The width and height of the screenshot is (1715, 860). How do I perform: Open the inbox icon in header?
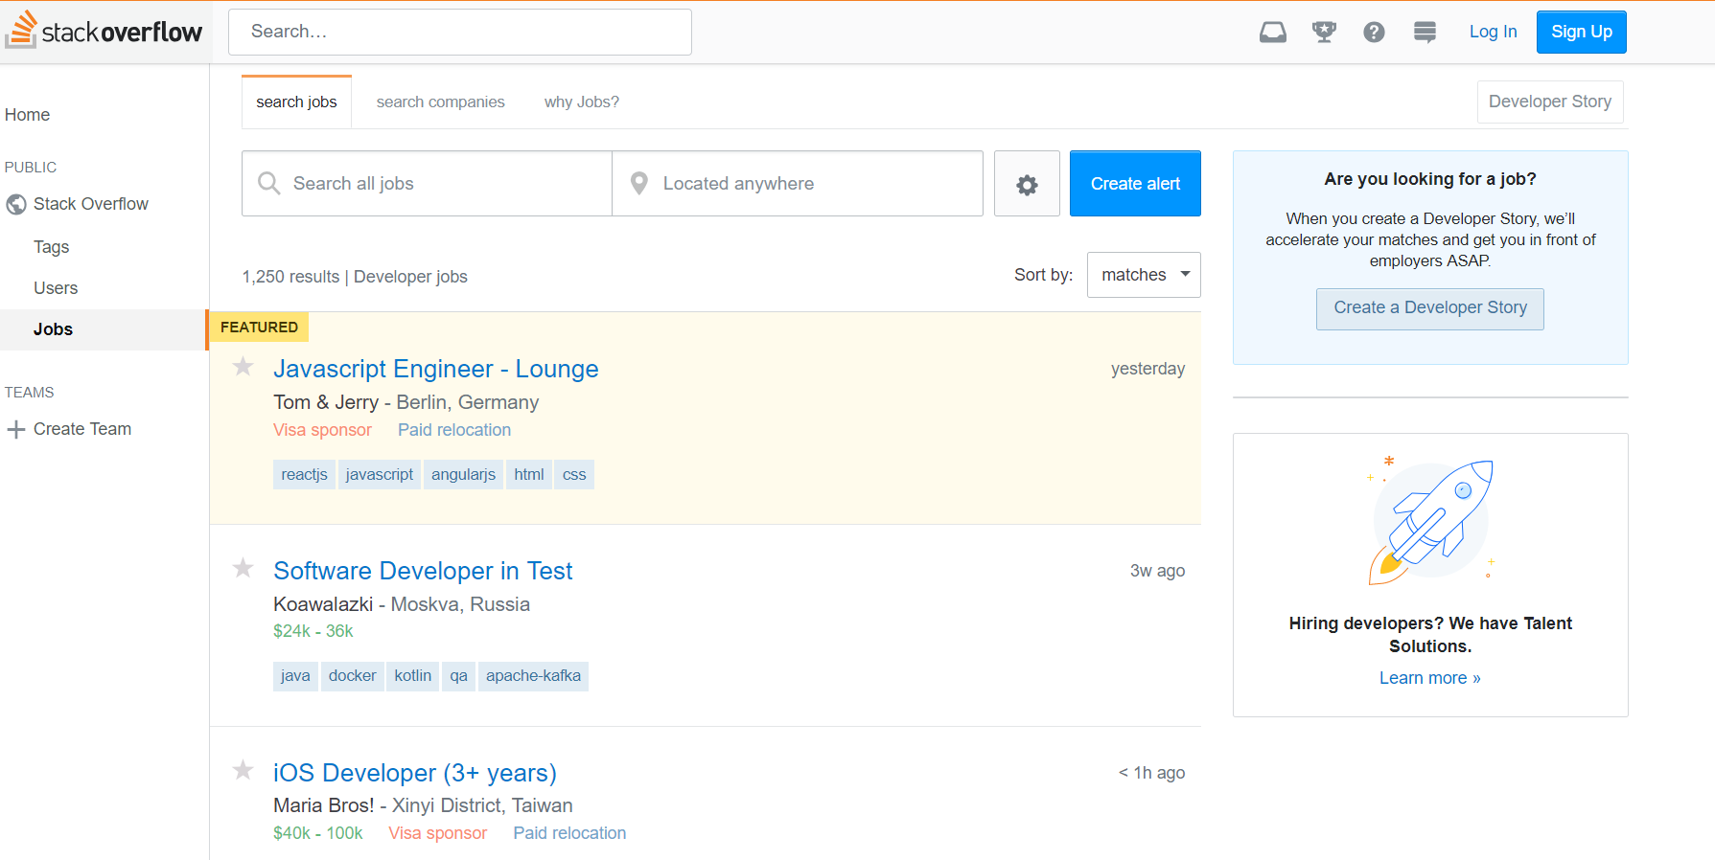(x=1273, y=33)
